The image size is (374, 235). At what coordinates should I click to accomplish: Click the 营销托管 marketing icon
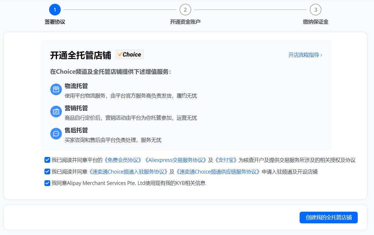pos(56,112)
